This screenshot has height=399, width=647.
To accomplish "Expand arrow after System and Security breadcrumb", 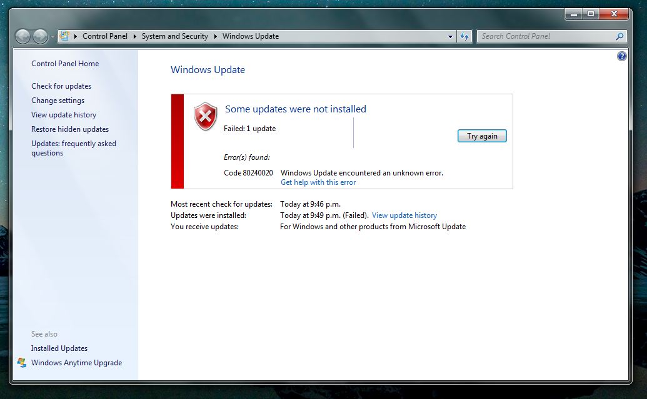I will click(x=216, y=36).
